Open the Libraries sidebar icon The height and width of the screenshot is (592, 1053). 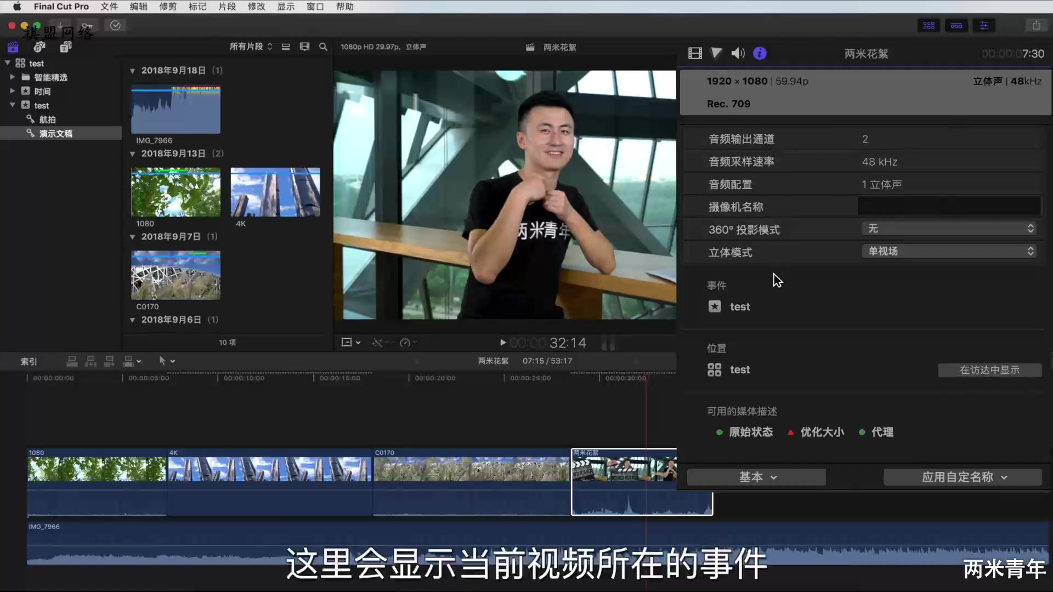point(13,47)
